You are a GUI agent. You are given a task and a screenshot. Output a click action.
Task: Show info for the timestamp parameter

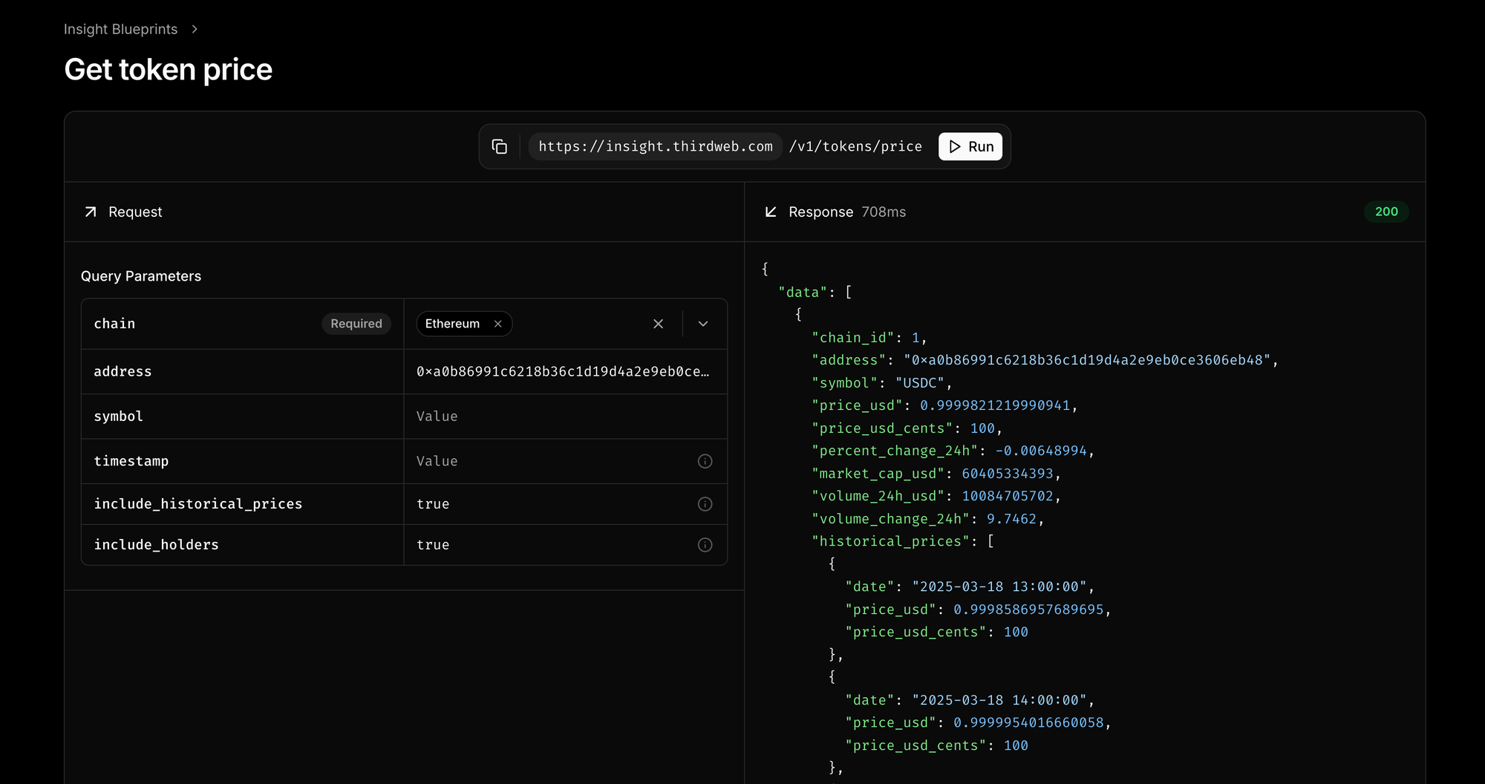[x=705, y=461]
